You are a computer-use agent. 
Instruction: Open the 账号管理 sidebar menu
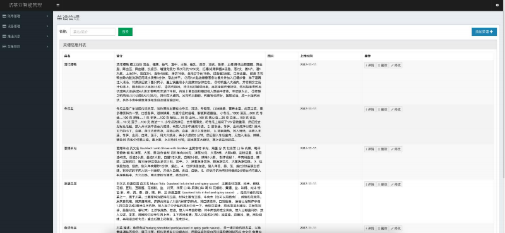pyautogui.click(x=26, y=16)
